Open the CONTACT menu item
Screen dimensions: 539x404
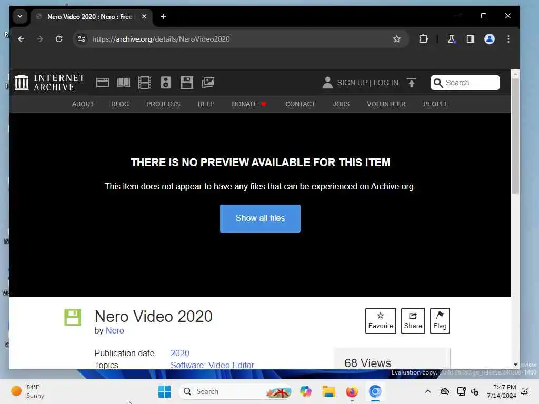(x=301, y=104)
